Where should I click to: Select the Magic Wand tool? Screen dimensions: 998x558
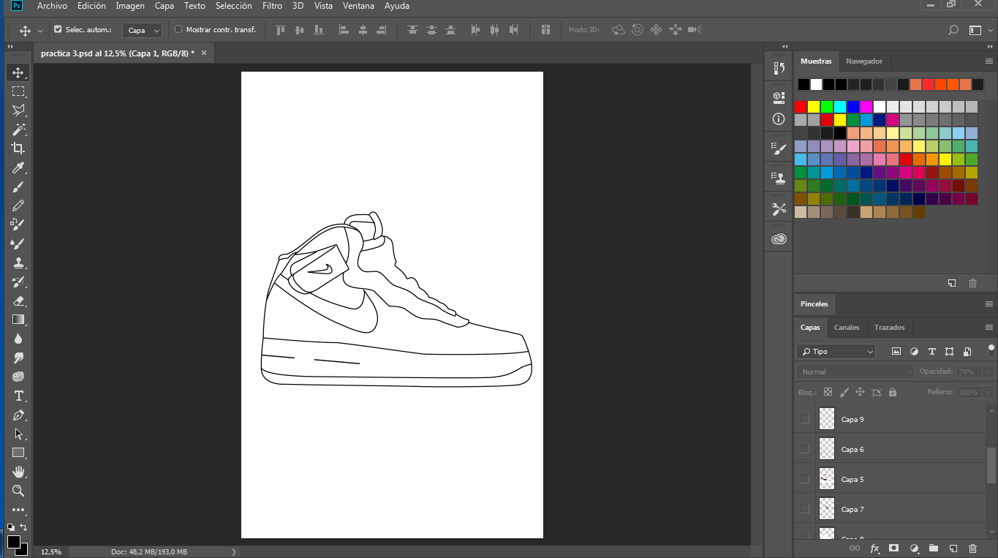tap(18, 129)
